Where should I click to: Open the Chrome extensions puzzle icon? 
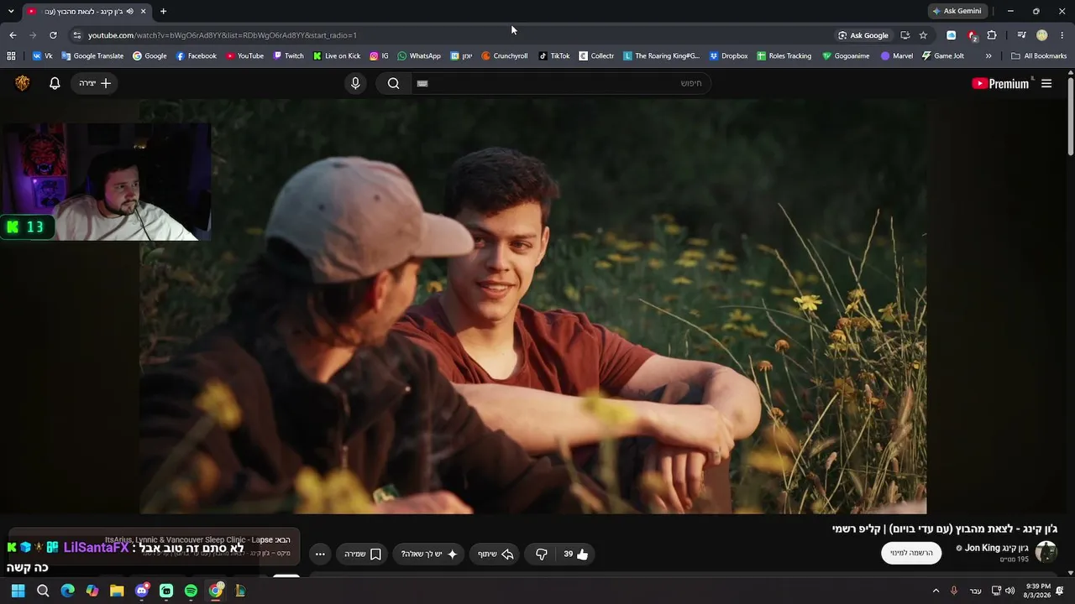click(992, 35)
